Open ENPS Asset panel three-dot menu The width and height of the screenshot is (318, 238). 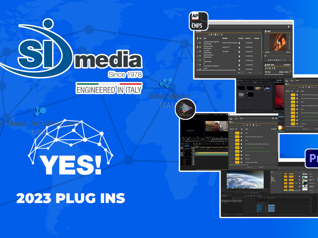pos(261,35)
